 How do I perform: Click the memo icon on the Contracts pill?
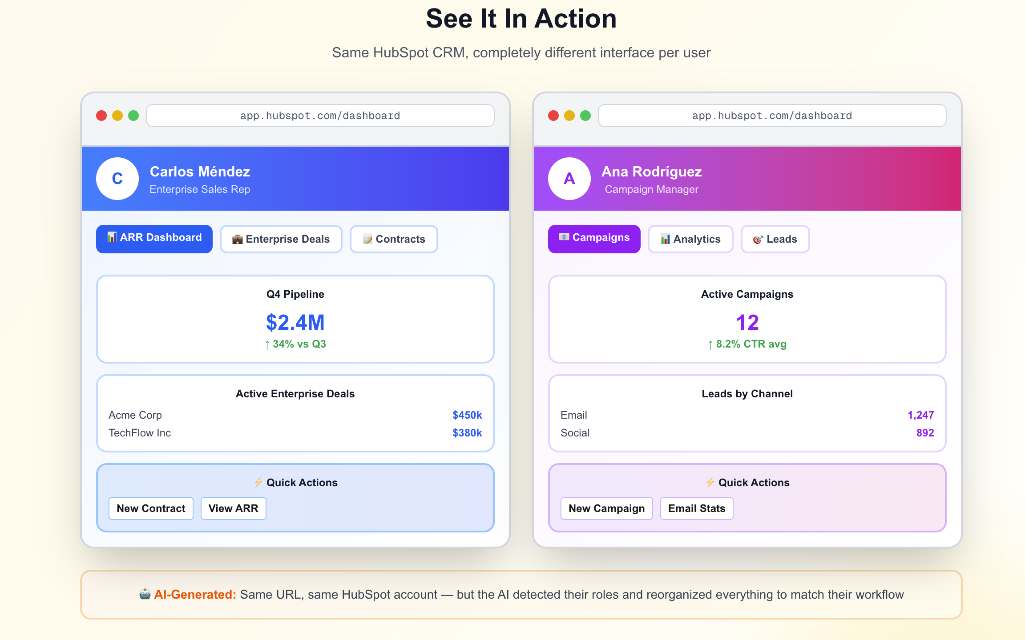point(368,239)
